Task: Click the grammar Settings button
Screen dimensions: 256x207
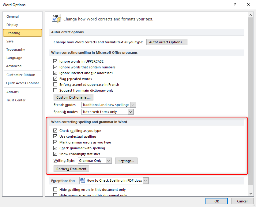Action: click(x=126, y=161)
